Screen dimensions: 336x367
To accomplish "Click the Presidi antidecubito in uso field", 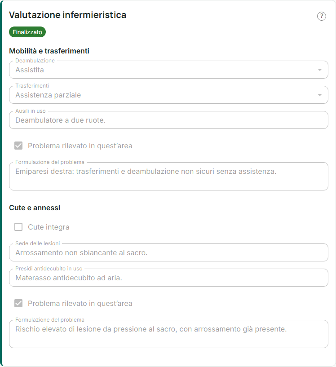I will click(168, 278).
